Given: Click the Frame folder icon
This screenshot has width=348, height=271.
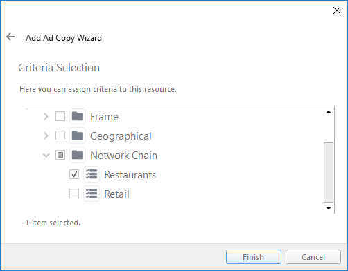Looking at the screenshot, I should (x=78, y=116).
